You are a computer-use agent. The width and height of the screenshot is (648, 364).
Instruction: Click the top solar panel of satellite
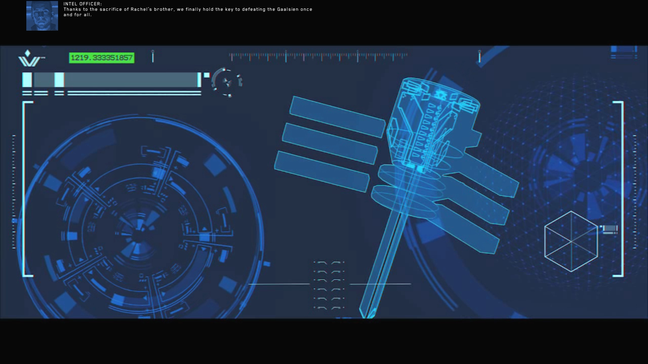337,117
